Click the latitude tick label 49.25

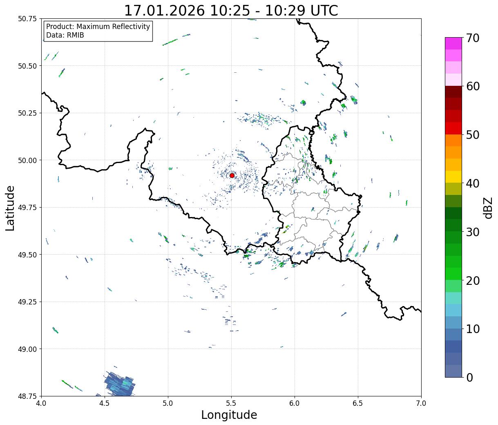(x=27, y=302)
